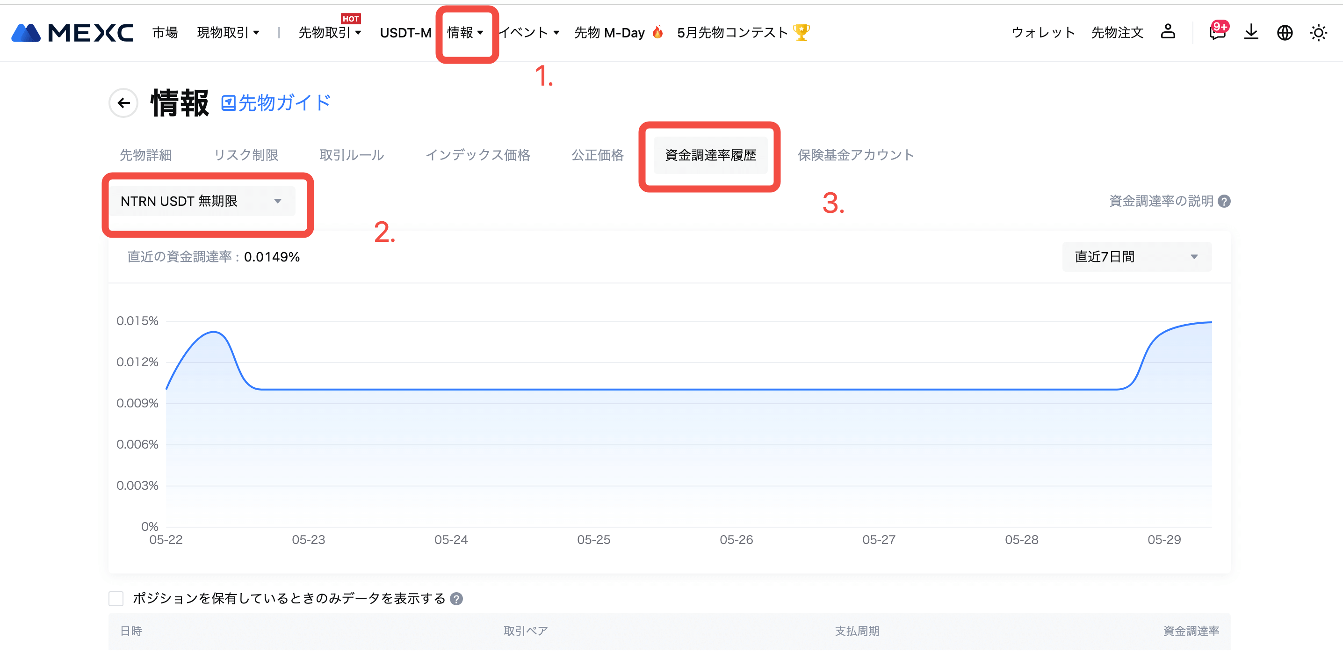
Task: Open the 直近7日間 time range dropdown
Action: tap(1136, 257)
